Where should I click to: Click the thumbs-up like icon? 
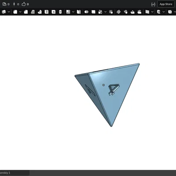tap(24, 4)
